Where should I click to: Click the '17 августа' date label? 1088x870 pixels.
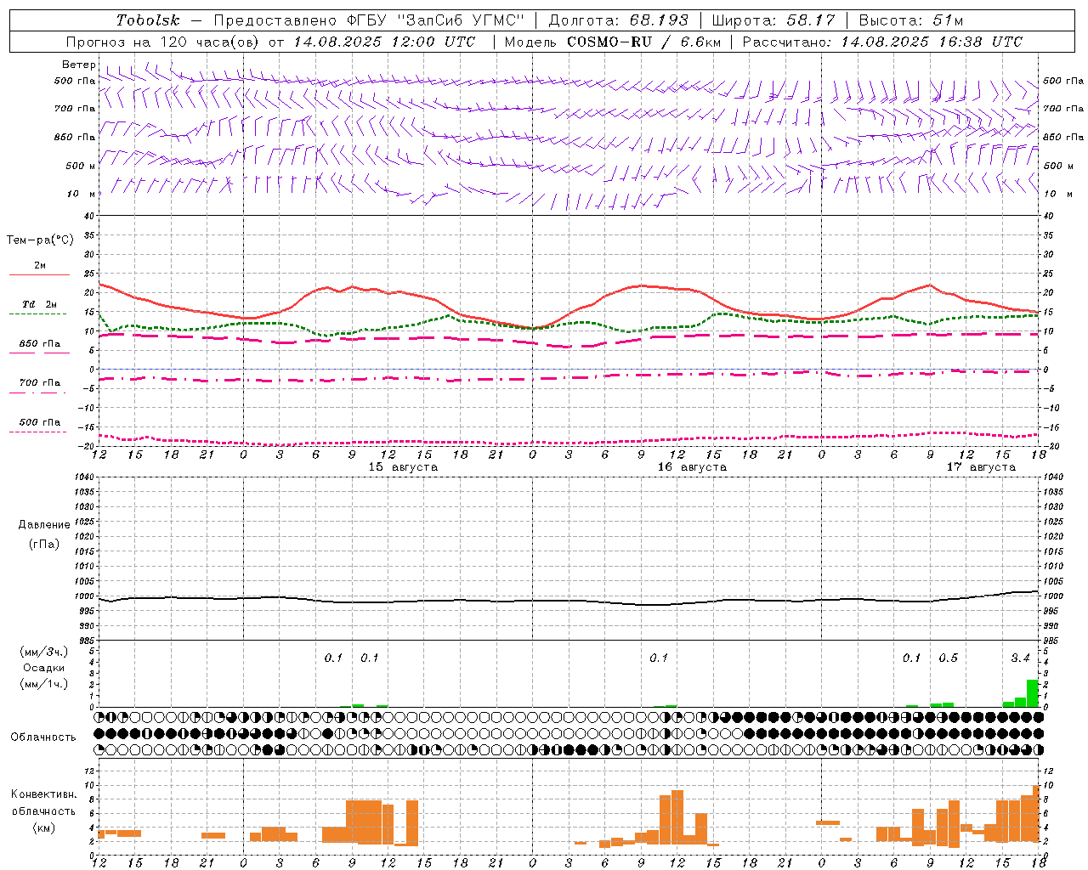point(981,467)
